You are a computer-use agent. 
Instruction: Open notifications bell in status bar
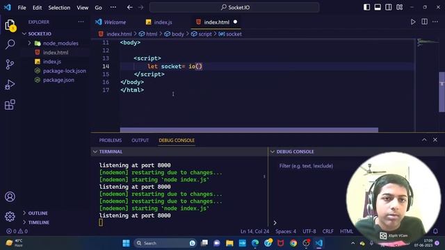click(435, 231)
